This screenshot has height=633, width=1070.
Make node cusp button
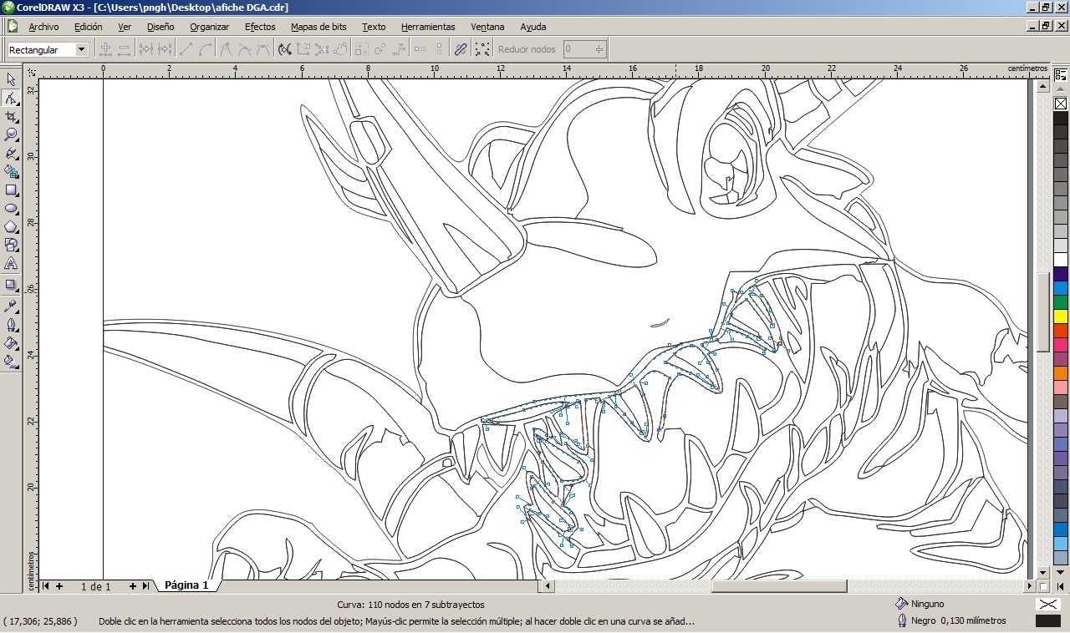click(227, 49)
